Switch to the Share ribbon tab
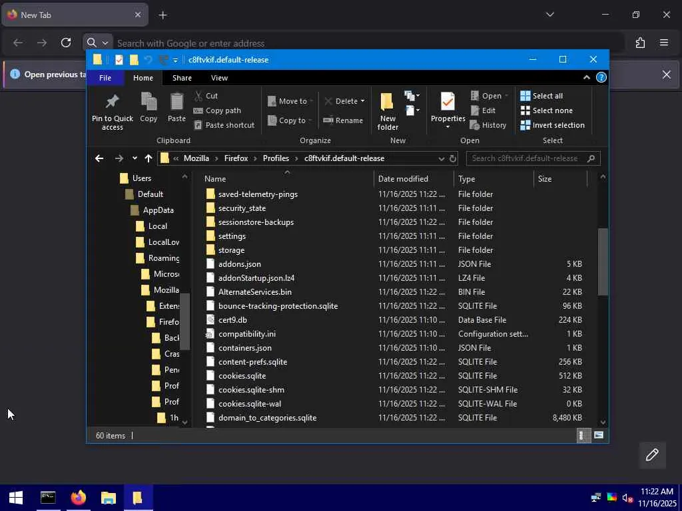Image resolution: width=682 pixels, height=511 pixels. (x=182, y=78)
